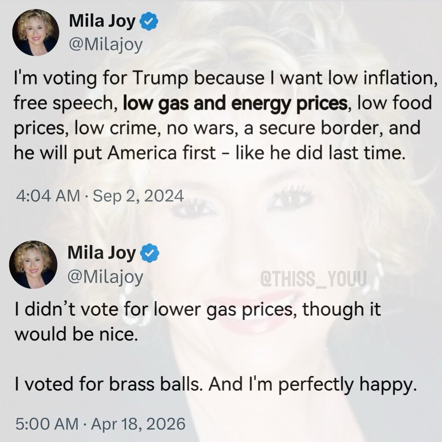This screenshot has width=442, height=442.
Task: Click the @Milajoy handle on the top tweet
Action: click(x=105, y=44)
